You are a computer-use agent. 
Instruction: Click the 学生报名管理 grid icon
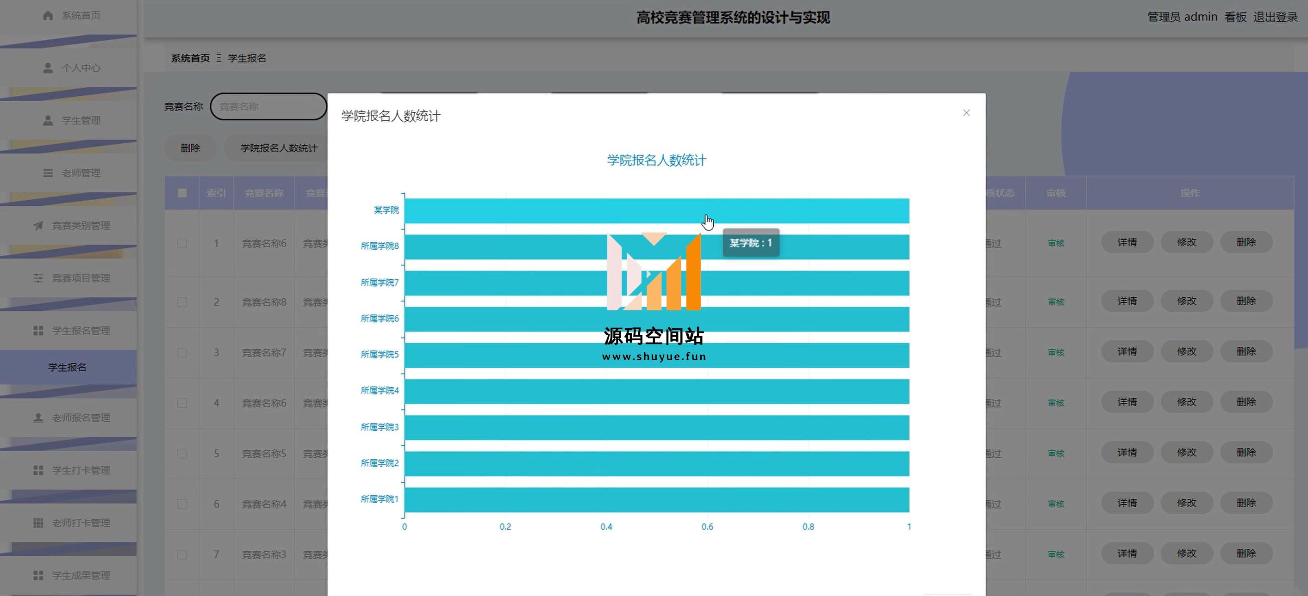(x=38, y=331)
